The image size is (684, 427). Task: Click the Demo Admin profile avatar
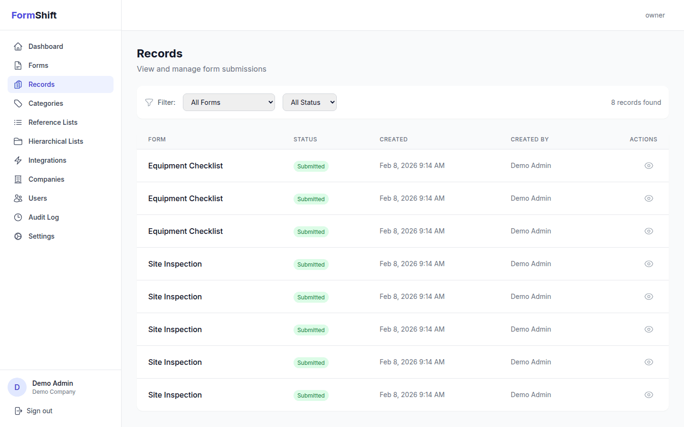pos(17,387)
